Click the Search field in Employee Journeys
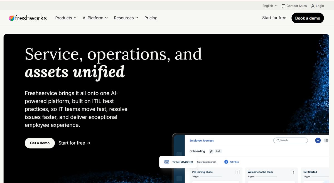The height and width of the screenshot is (183, 334). pyautogui.click(x=291, y=140)
